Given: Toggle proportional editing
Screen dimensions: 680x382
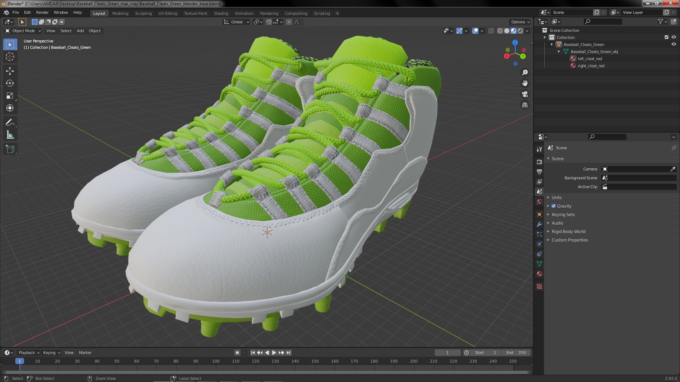Looking at the screenshot, I should coord(289,22).
